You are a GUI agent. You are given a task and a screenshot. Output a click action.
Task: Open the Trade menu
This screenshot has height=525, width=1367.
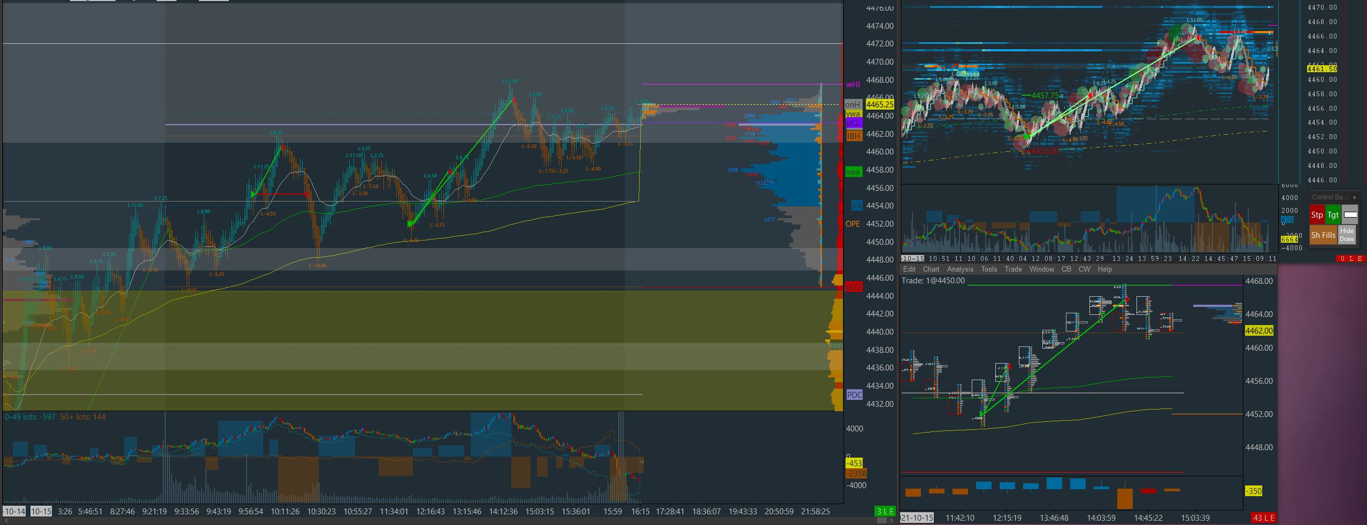click(x=1013, y=269)
